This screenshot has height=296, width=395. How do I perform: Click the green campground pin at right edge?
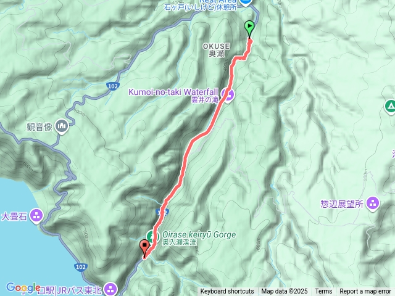390,107
